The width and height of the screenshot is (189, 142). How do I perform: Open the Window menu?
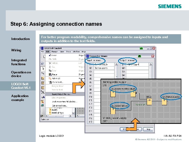tap(76, 52)
